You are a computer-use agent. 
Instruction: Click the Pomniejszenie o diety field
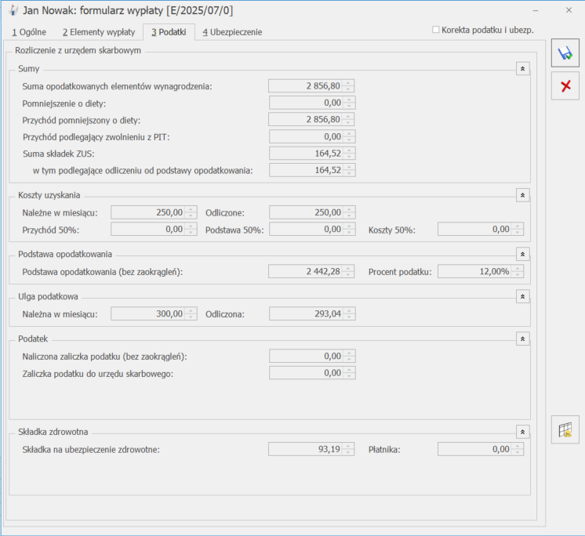[x=312, y=103]
